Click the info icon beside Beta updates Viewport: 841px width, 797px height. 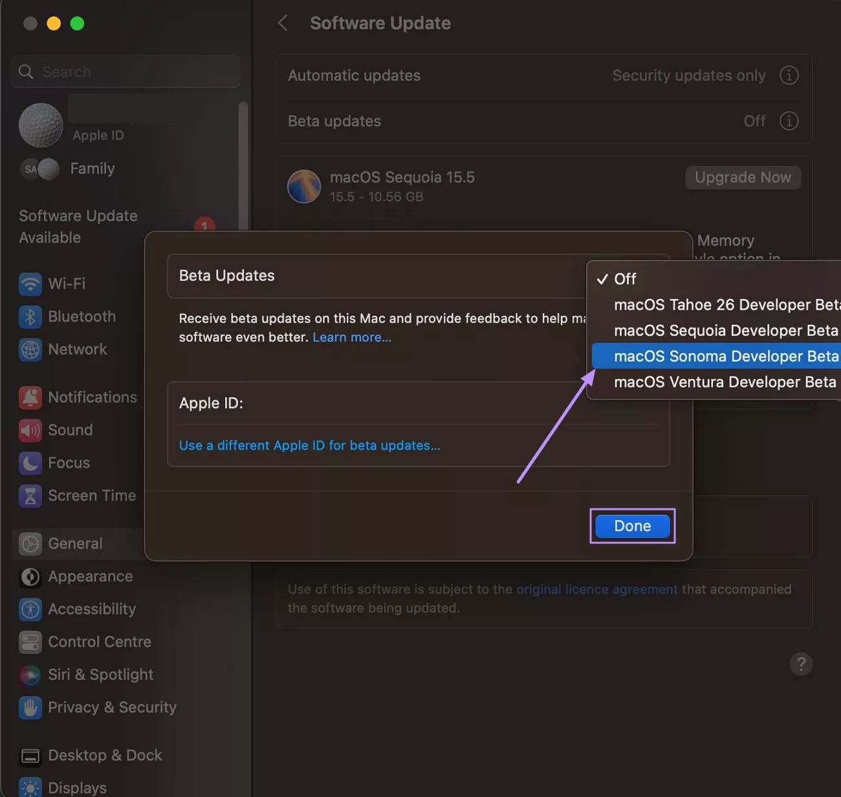click(x=789, y=120)
